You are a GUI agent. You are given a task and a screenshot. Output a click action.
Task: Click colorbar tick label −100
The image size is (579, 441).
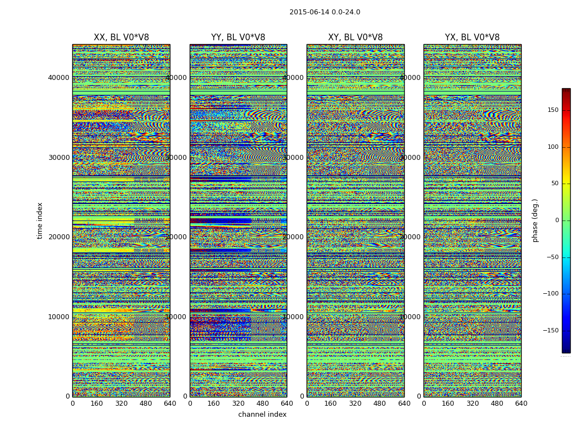[550, 294]
